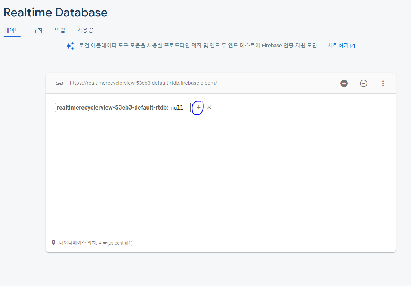
Task: Click the null value input field
Action: [180, 108]
